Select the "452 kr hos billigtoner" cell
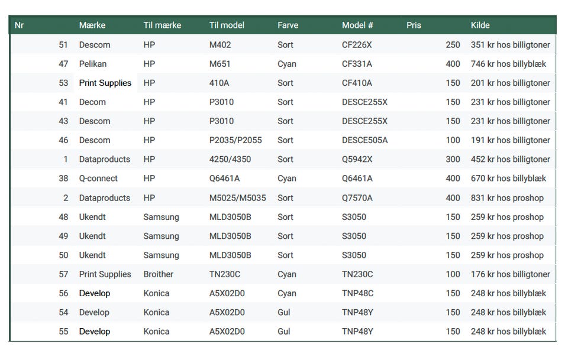 [510, 160]
